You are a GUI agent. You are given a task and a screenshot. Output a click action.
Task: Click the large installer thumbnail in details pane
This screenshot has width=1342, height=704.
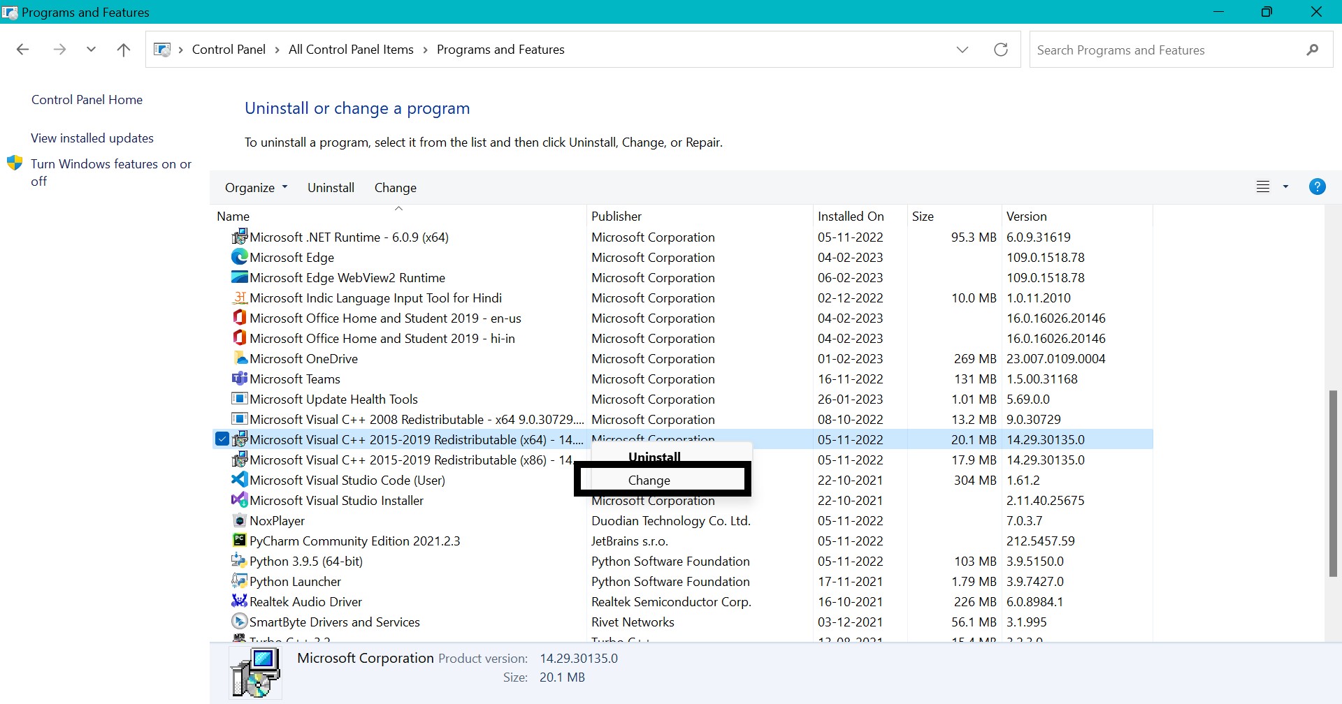pos(256,672)
